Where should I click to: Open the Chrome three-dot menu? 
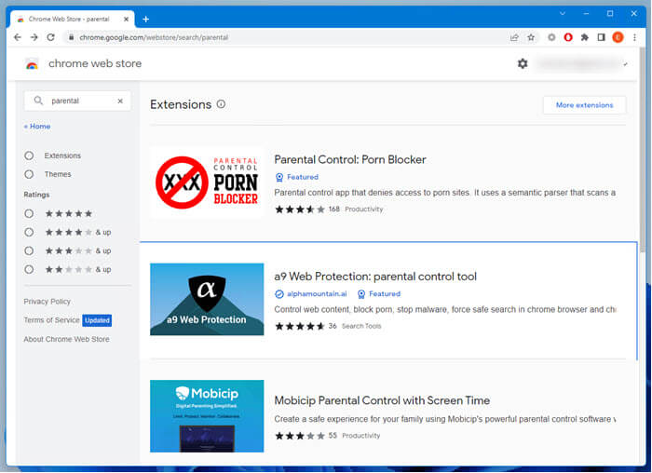click(x=634, y=37)
